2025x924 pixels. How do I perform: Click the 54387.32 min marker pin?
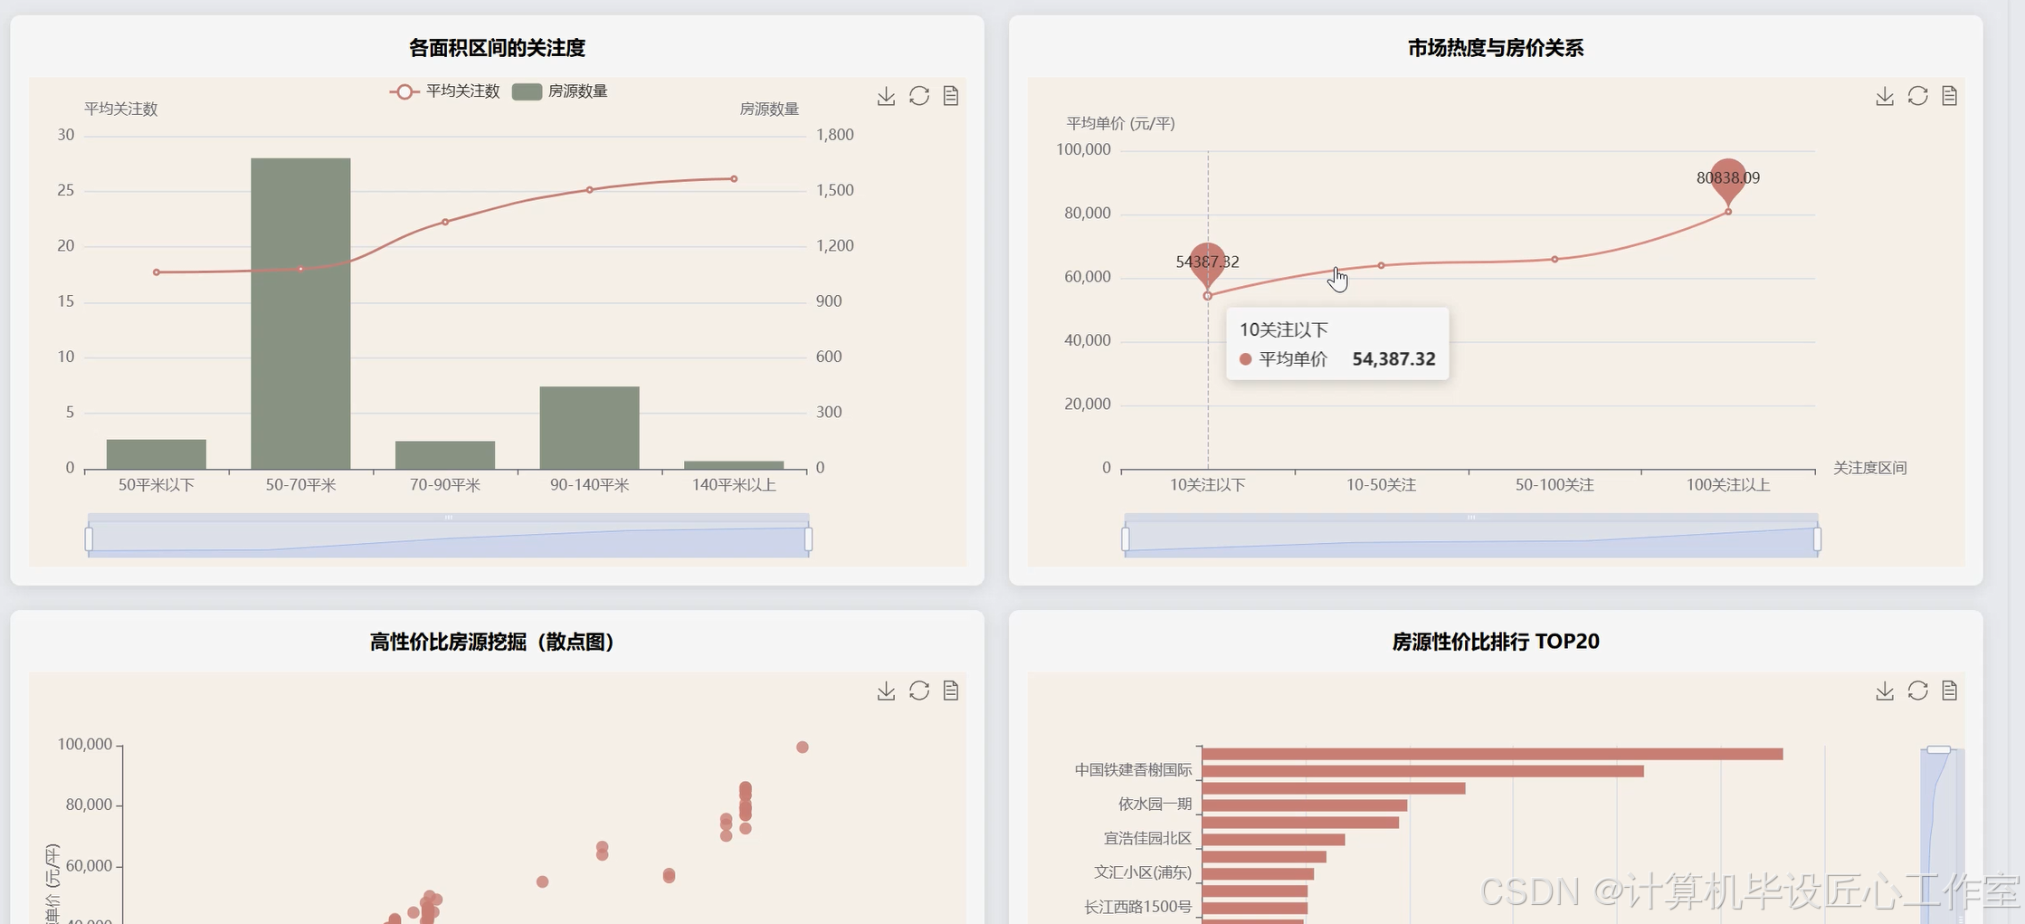1207,264
